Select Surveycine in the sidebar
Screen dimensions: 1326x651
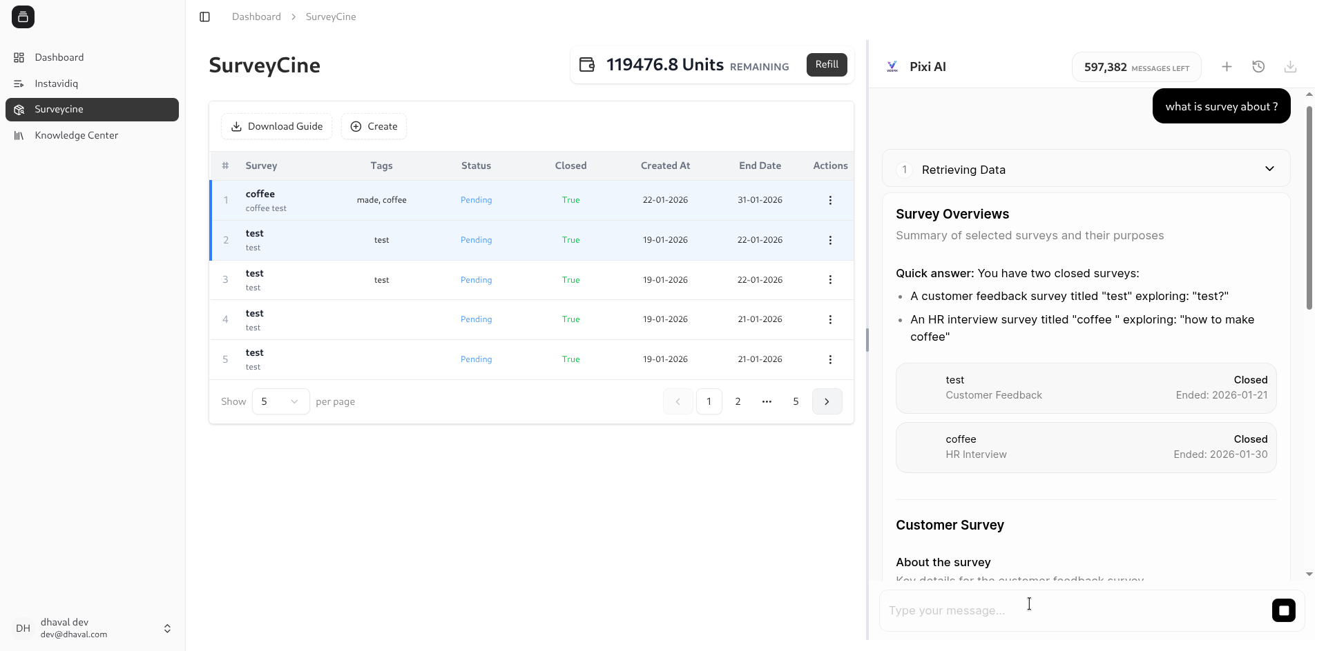point(92,110)
